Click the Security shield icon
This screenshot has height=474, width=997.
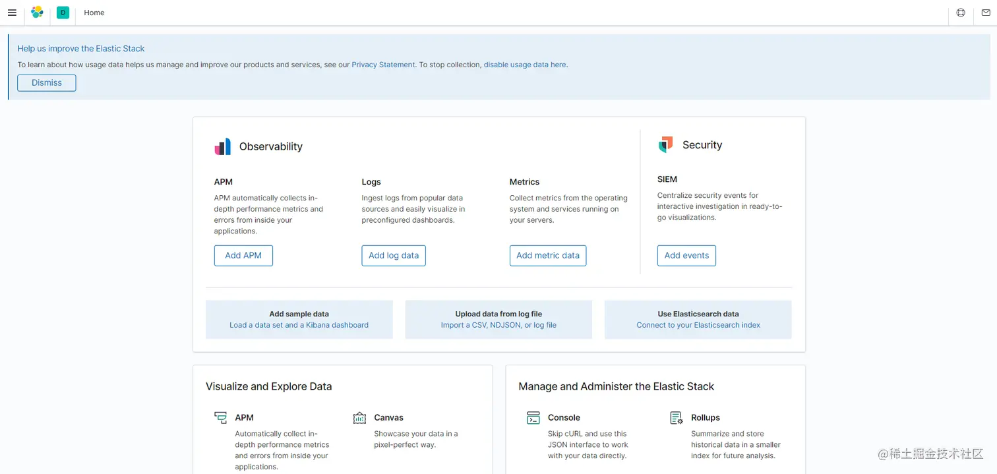tap(666, 145)
